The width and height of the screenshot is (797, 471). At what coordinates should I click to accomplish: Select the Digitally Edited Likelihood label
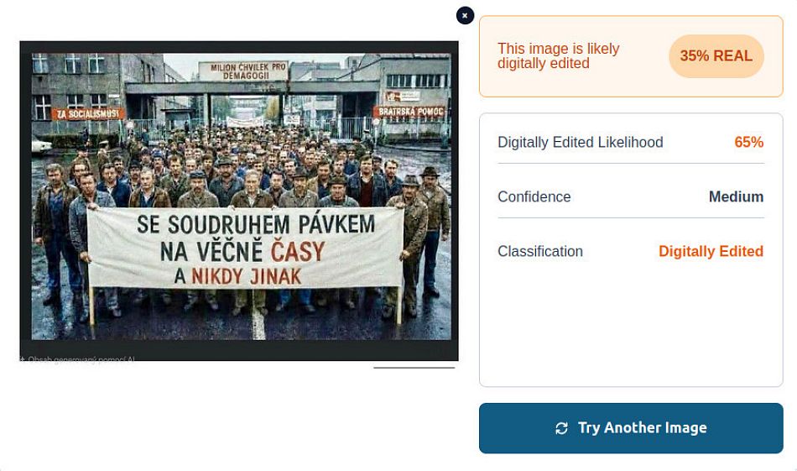(x=580, y=143)
